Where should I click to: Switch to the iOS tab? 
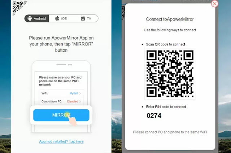[x=61, y=18]
